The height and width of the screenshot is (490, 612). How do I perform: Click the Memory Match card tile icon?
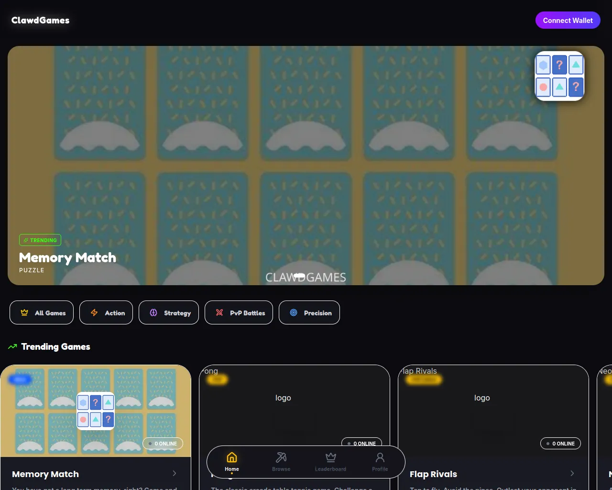[x=96, y=411]
